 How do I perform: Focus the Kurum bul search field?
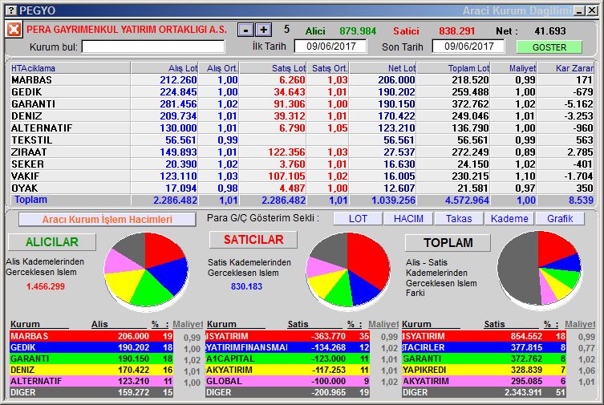point(153,47)
